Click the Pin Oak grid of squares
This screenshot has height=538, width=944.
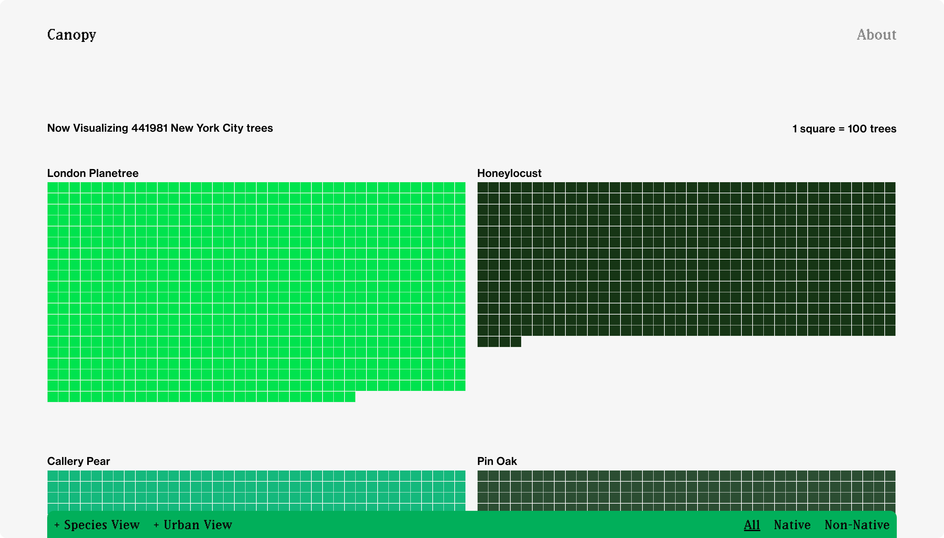tap(686, 490)
